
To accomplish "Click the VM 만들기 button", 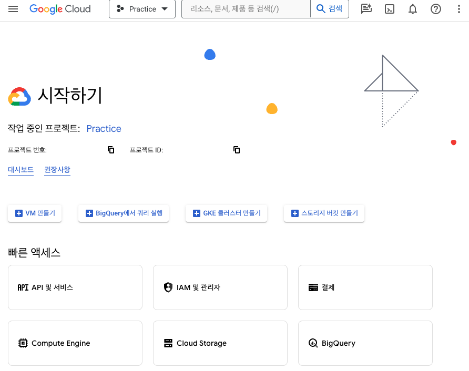I will 35,213.
